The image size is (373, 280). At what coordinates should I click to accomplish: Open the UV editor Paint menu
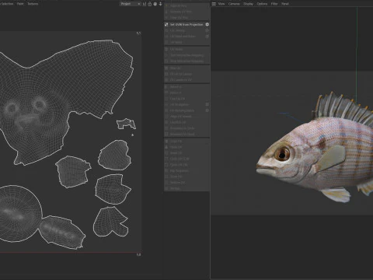coord(20,4)
